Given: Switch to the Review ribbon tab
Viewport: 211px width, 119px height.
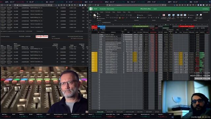Looking at the screenshot, I should pos(119,12).
